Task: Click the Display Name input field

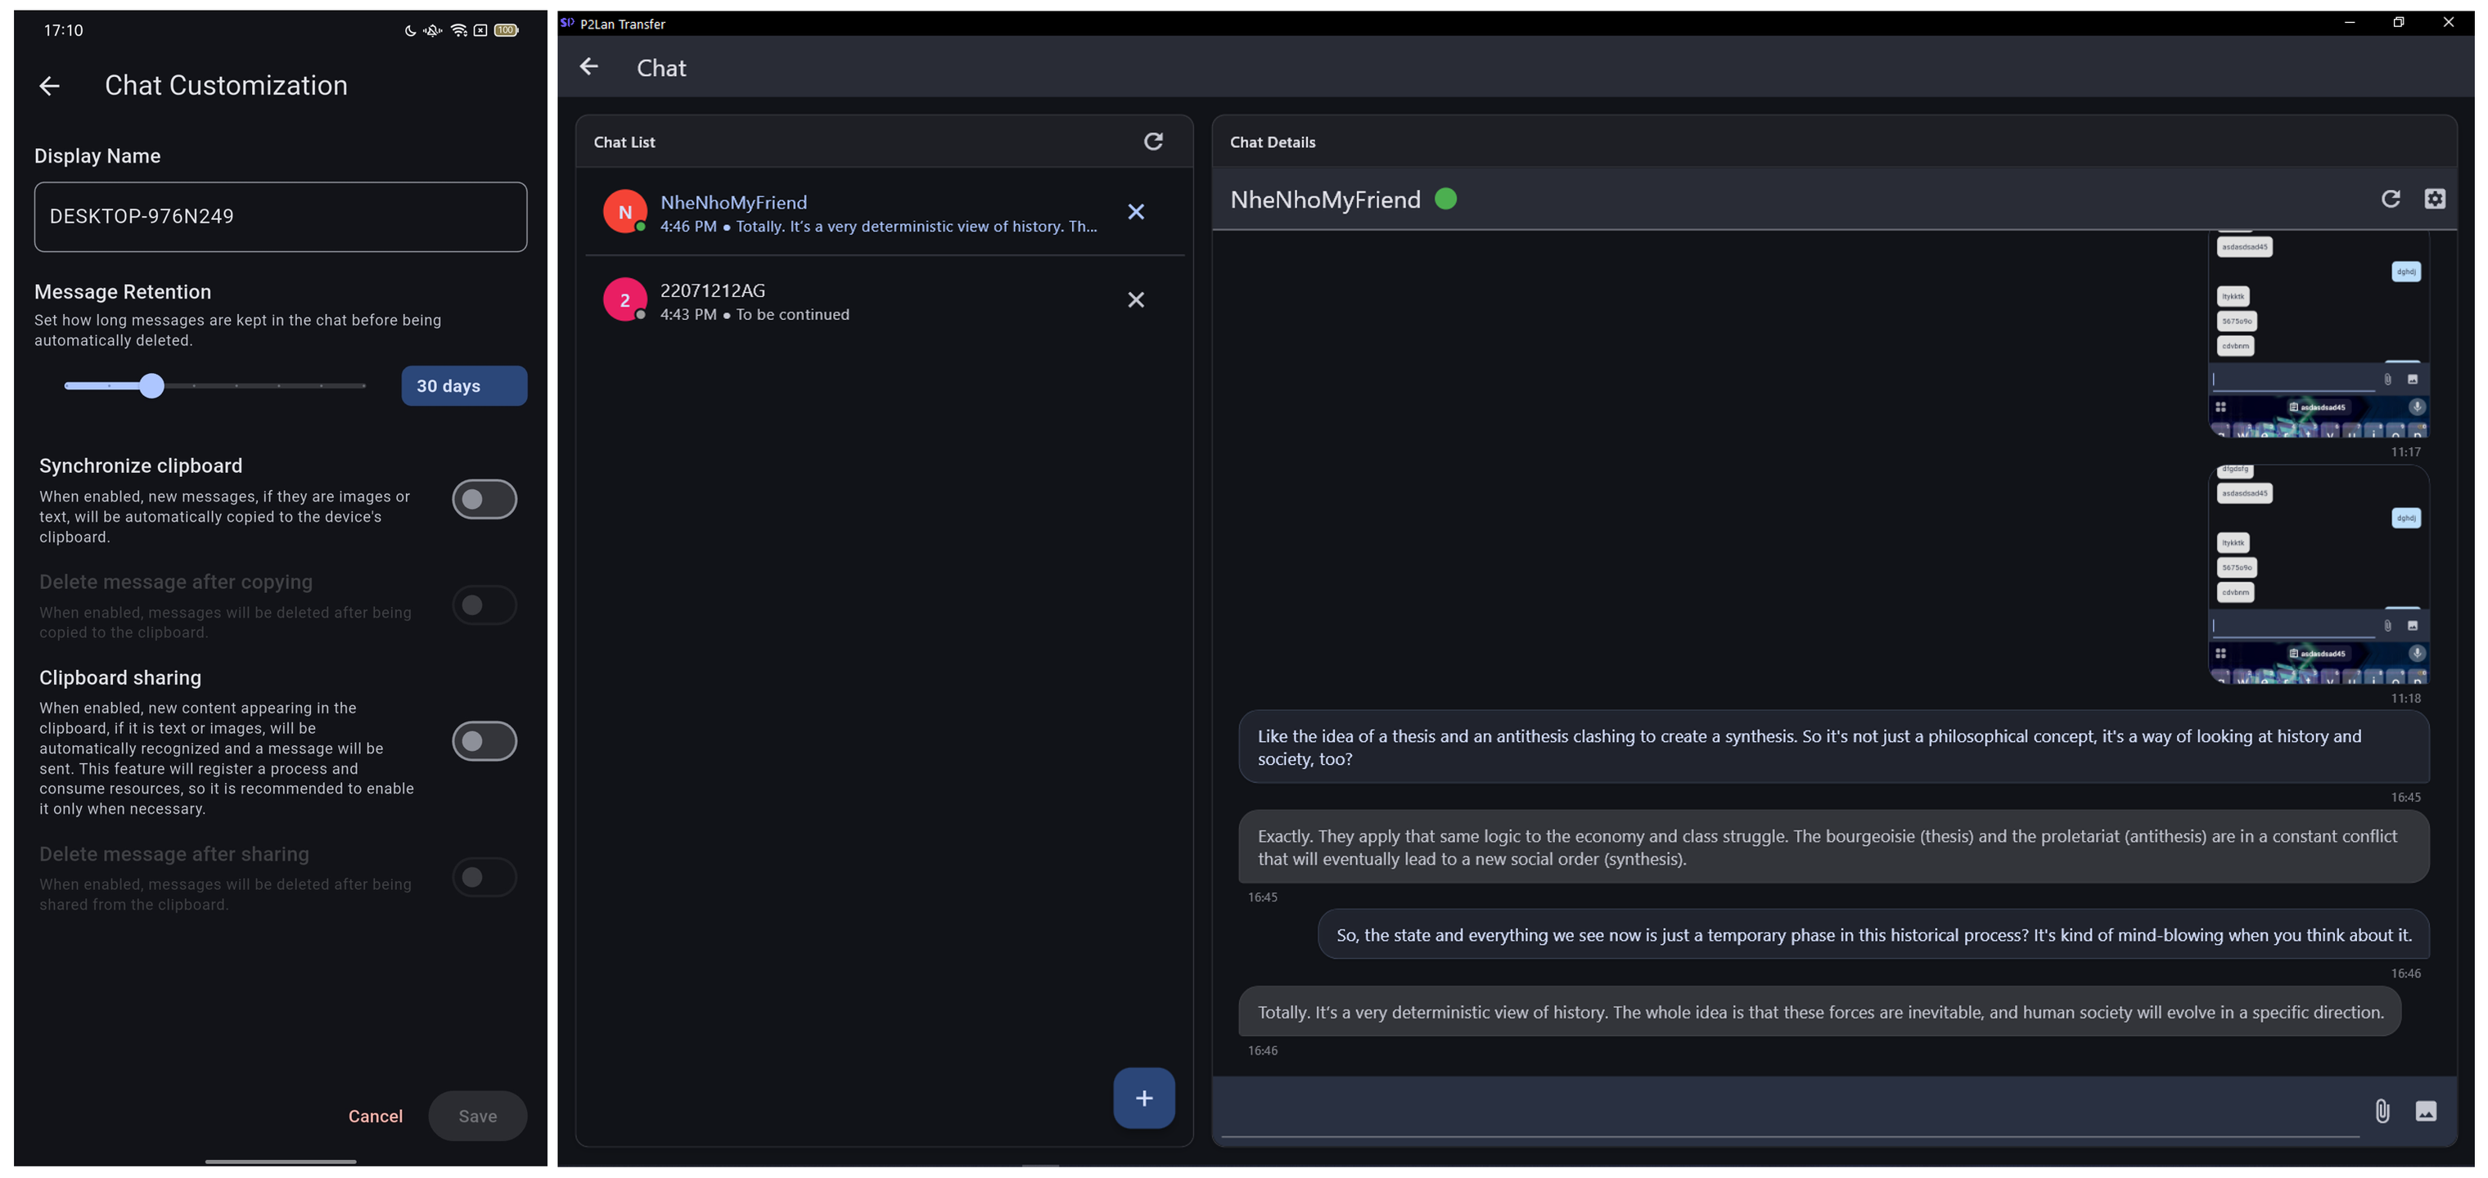Action: (280, 216)
